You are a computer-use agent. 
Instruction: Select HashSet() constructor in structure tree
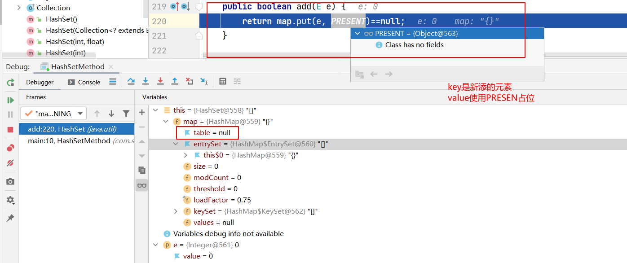[62, 19]
